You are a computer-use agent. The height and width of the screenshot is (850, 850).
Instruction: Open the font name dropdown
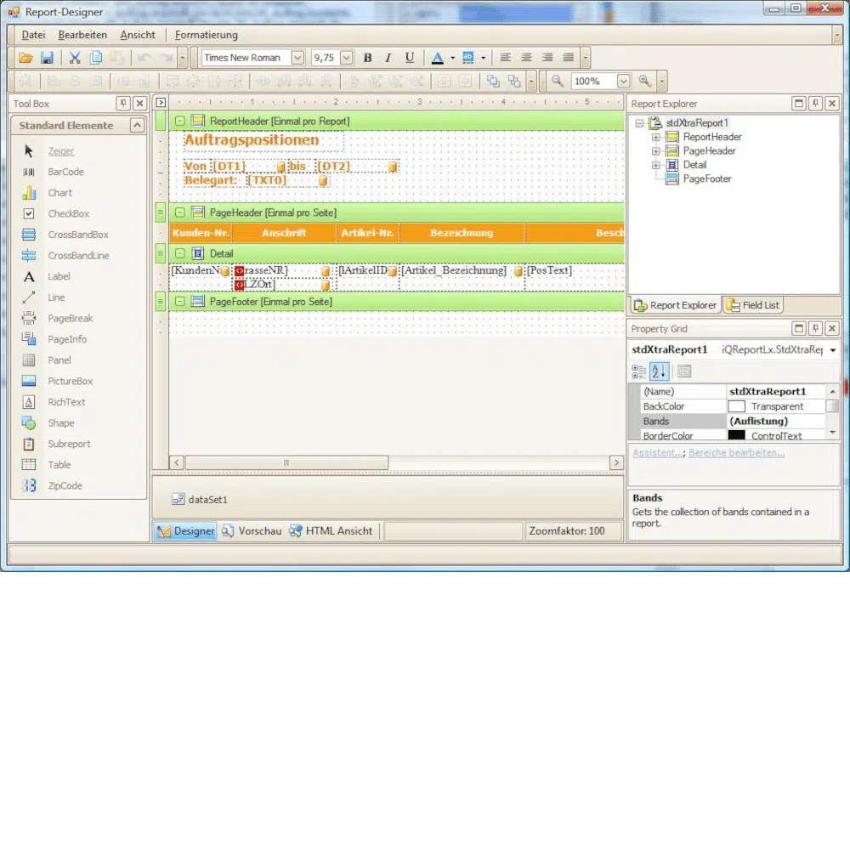tap(297, 58)
